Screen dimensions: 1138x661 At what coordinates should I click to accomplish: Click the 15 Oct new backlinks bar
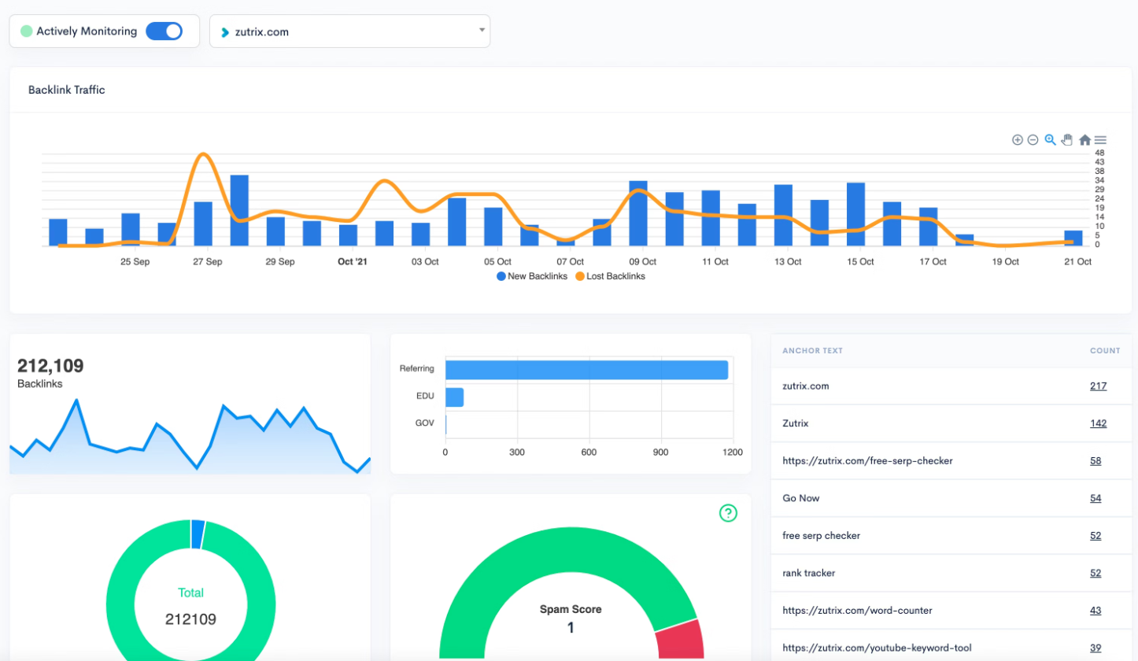point(856,214)
